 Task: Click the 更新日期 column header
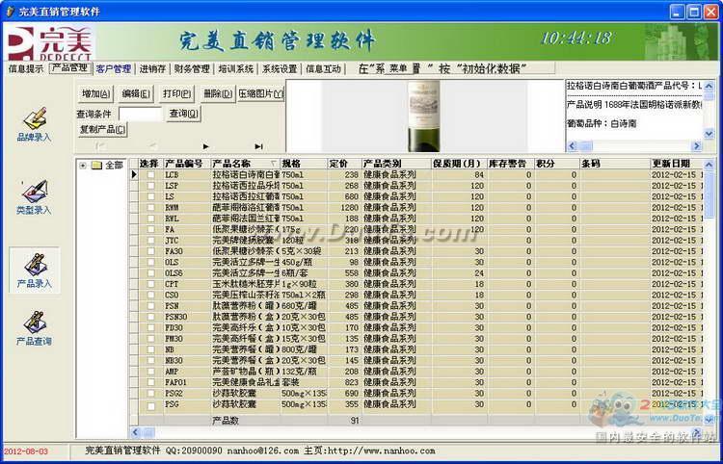677,164
